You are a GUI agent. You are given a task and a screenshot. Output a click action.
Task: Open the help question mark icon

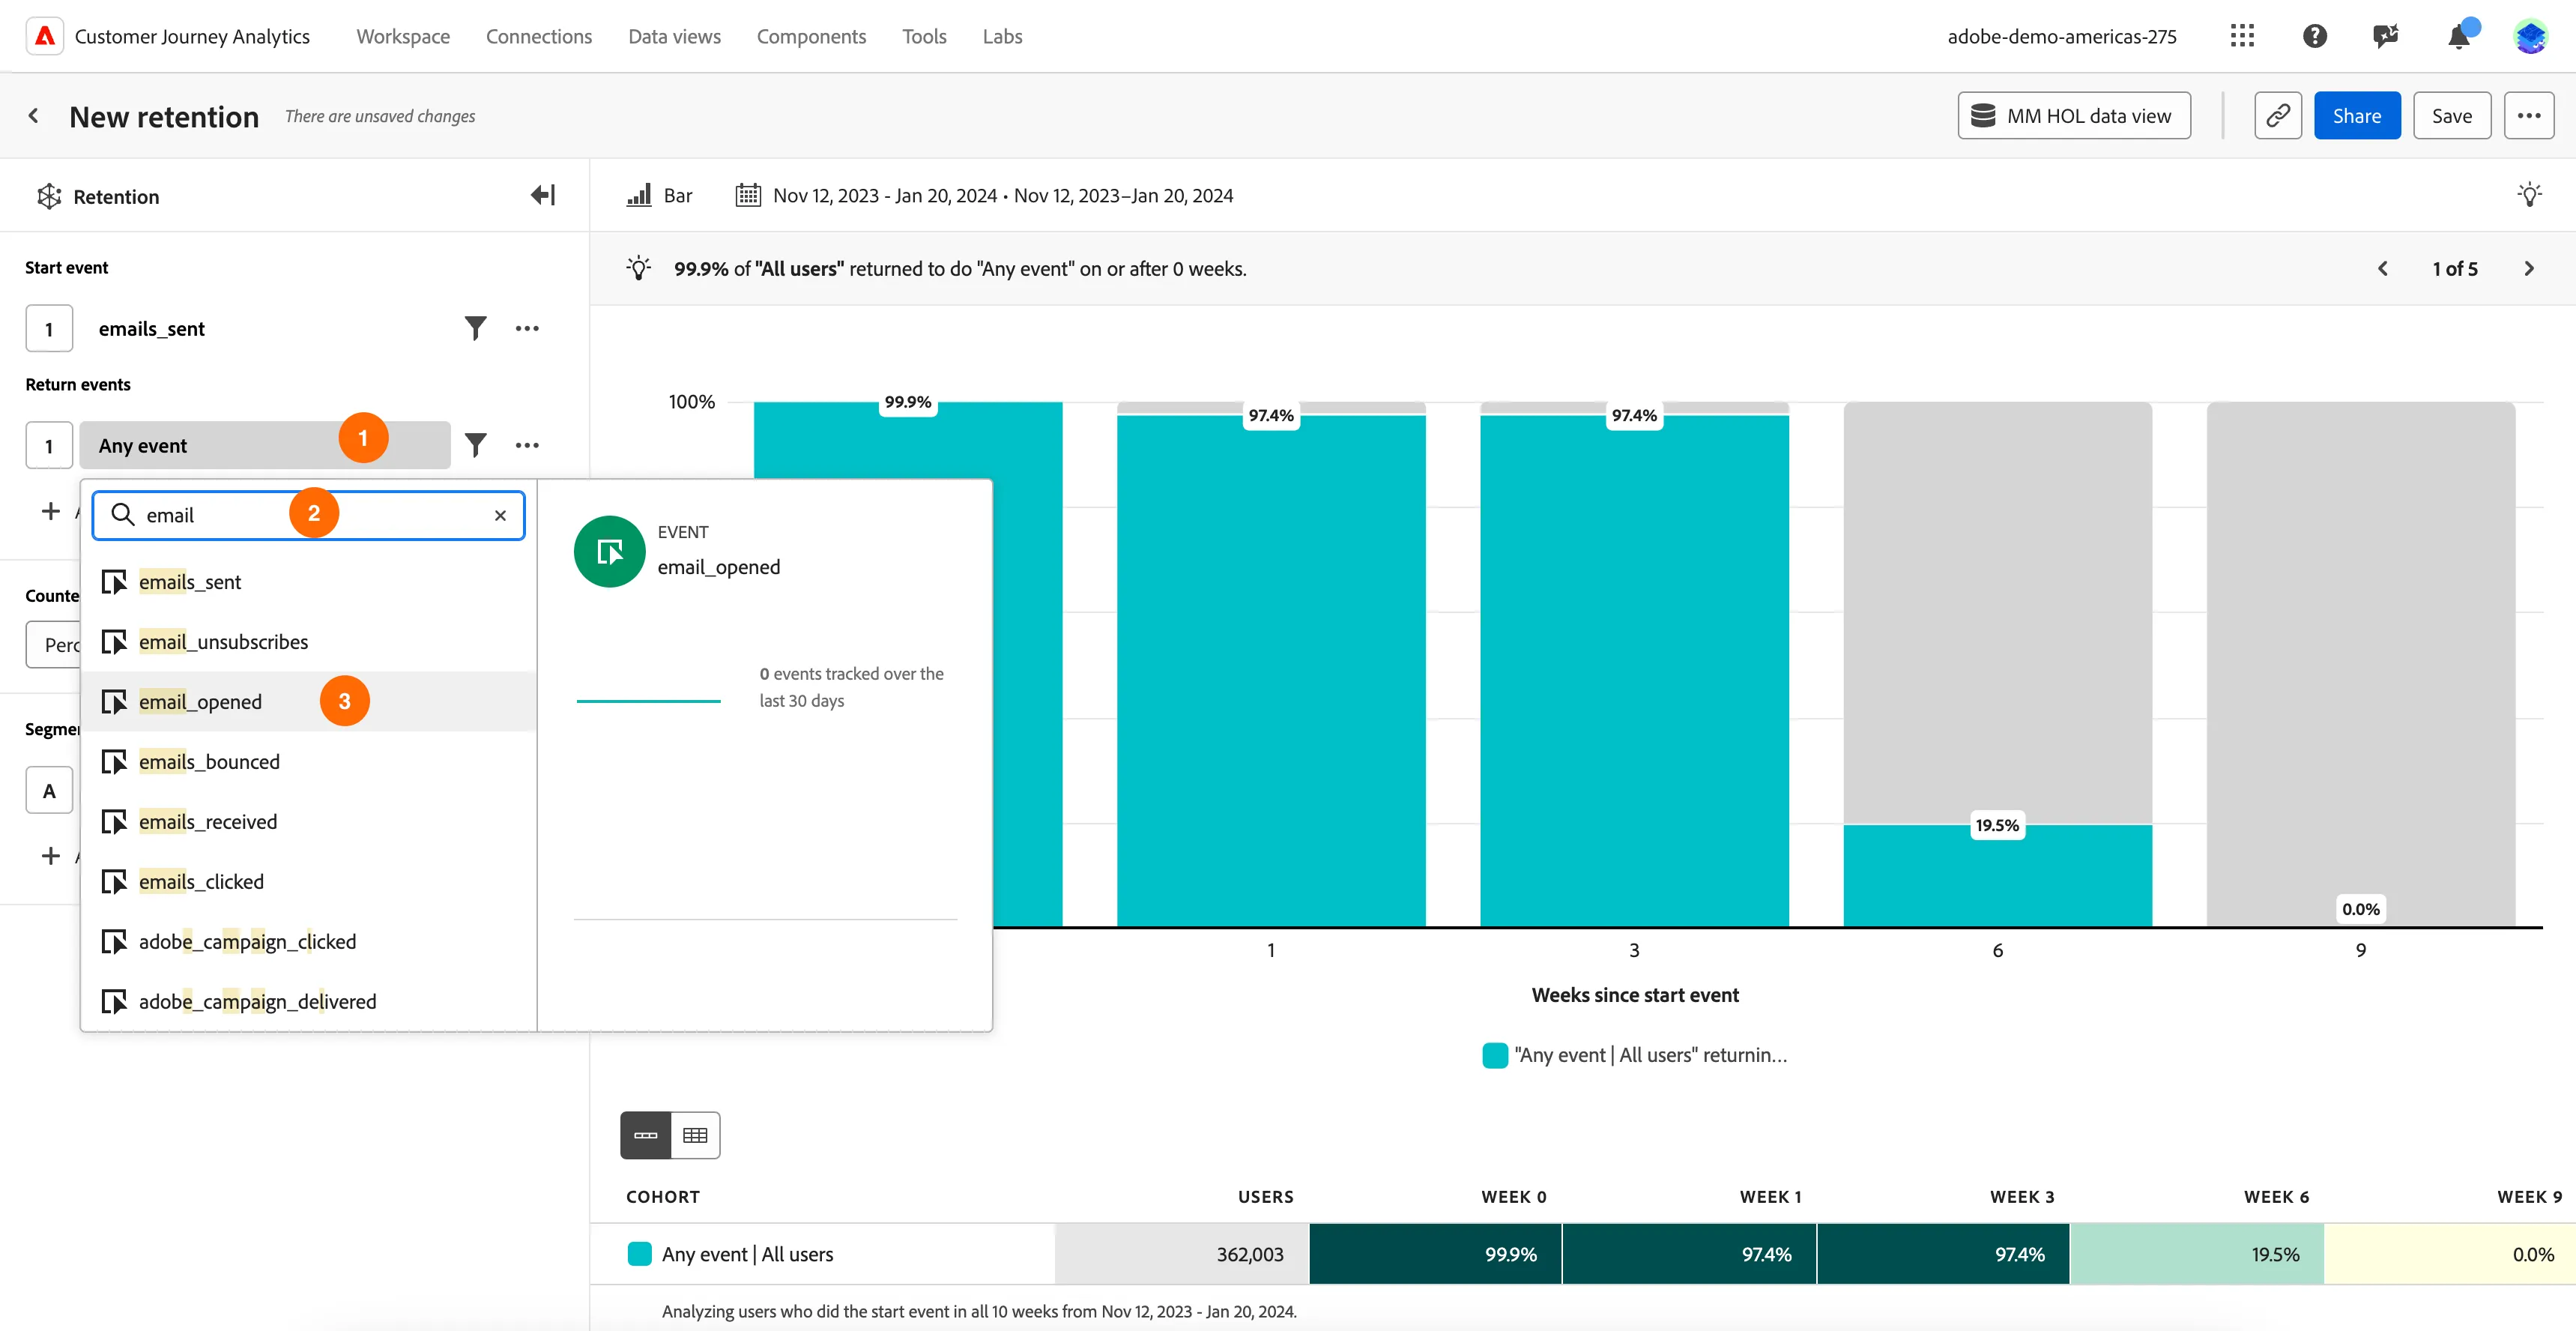tap(2314, 36)
